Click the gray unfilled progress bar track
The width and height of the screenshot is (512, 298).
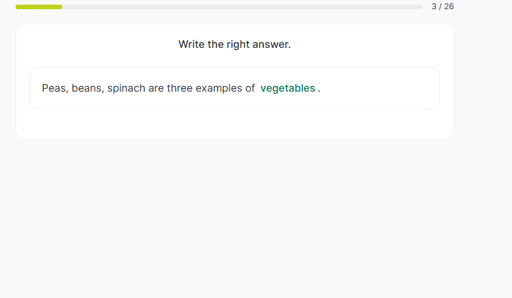pyautogui.click(x=242, y=7)
